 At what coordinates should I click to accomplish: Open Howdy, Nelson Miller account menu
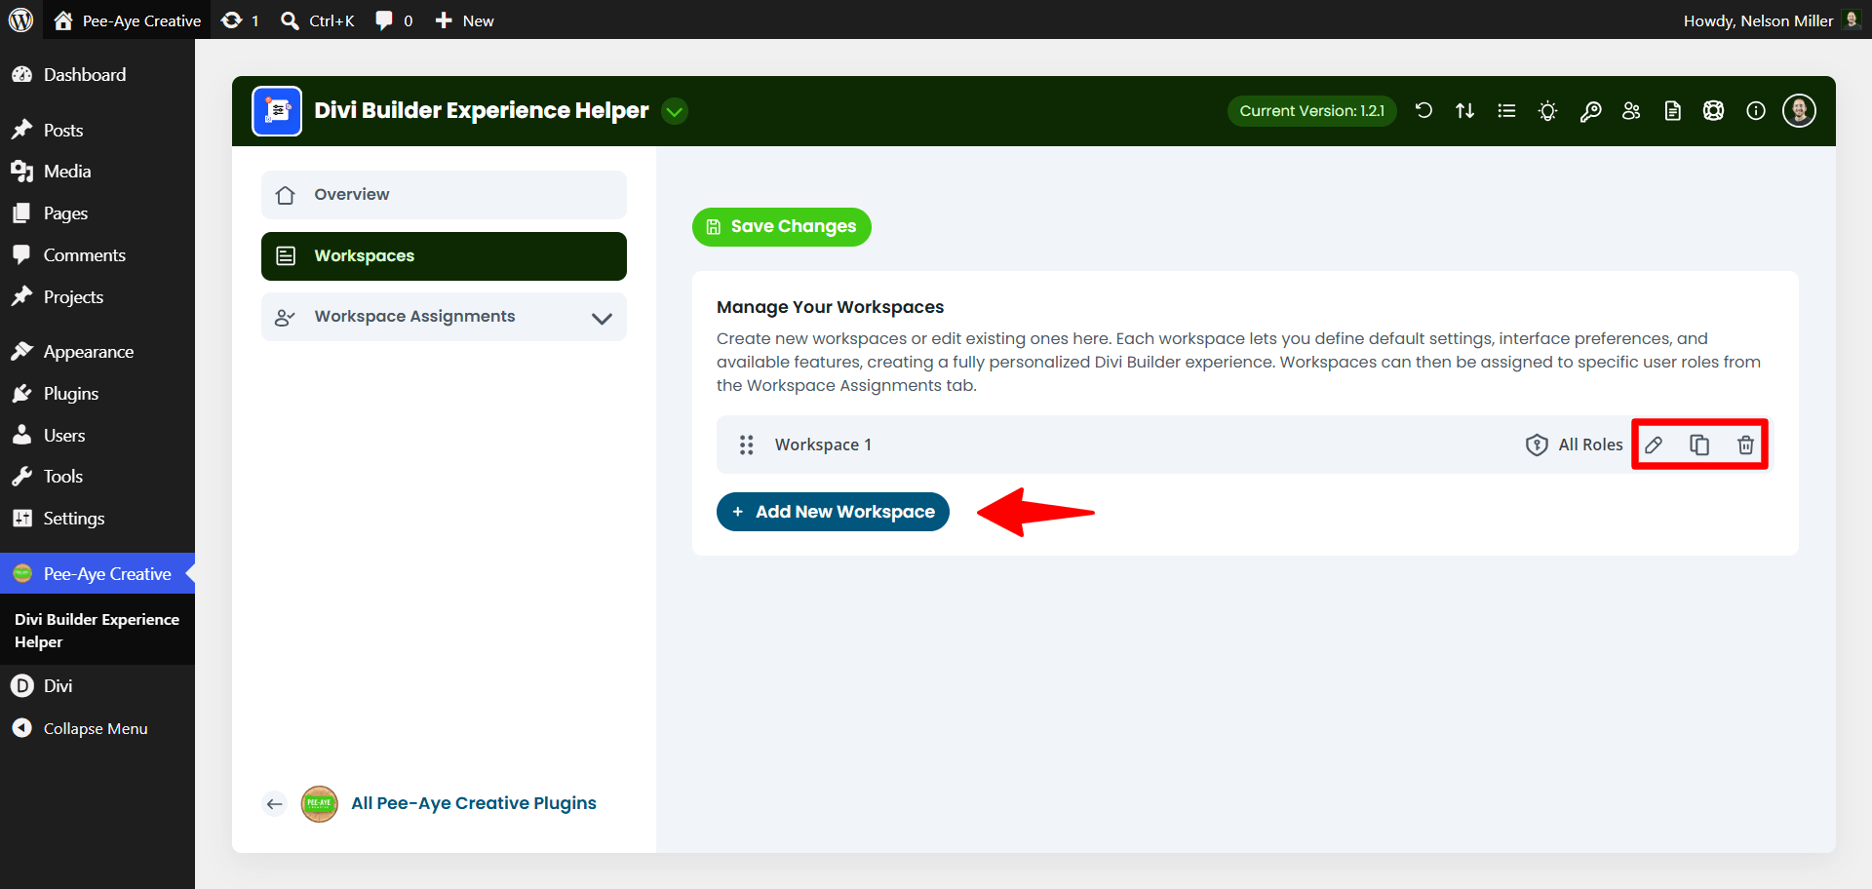[1772, 20]
